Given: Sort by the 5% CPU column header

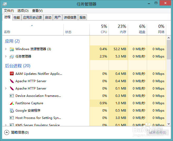Looking at the screenshot, I should tap(99, 30).
